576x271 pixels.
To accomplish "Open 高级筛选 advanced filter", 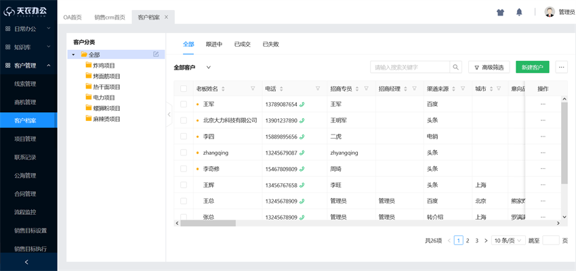I will click(x=489, y=67).
